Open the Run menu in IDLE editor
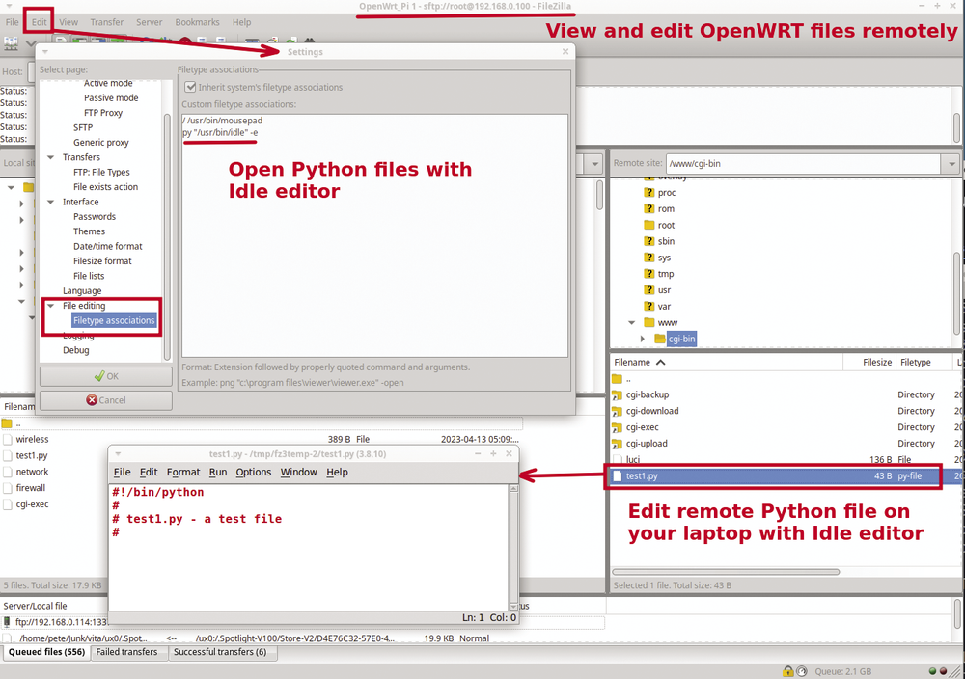Viewport: 965px width, 679px height. (x=216, y=472)
